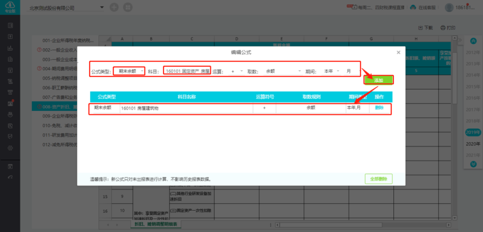Click the play video icon in sidebar

point(10,167)
